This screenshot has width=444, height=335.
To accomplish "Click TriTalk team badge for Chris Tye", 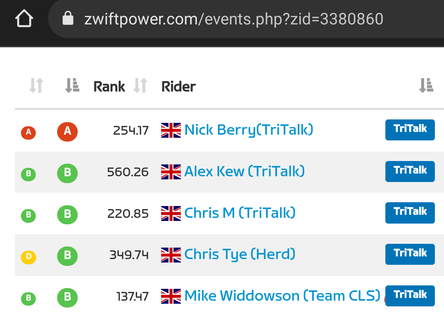I will click(410, 254).
